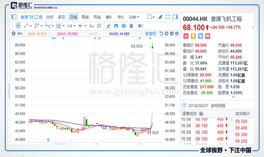Toggle MA5 indicator line
Viewport: 264px width, 157px height.
click(37, 34)
